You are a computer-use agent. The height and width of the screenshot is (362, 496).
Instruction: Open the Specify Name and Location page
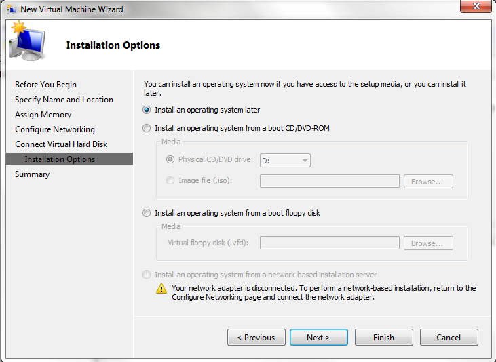[64, 100]
